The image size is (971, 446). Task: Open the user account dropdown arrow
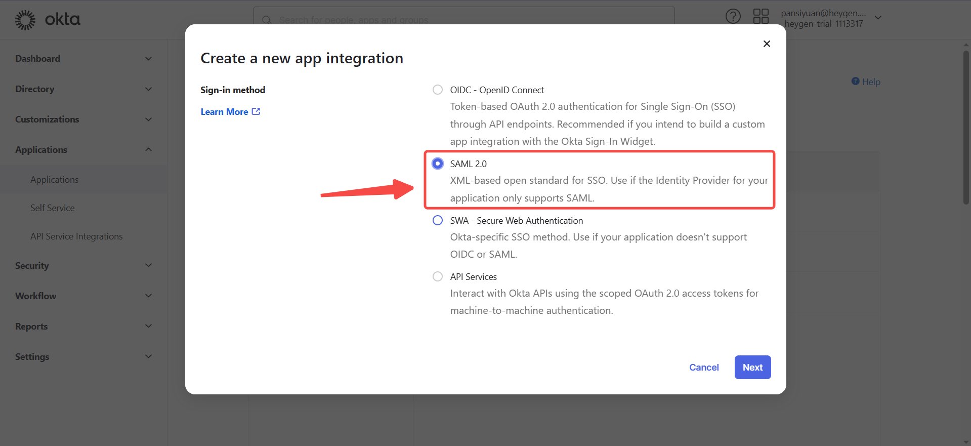tap(878, 18)
